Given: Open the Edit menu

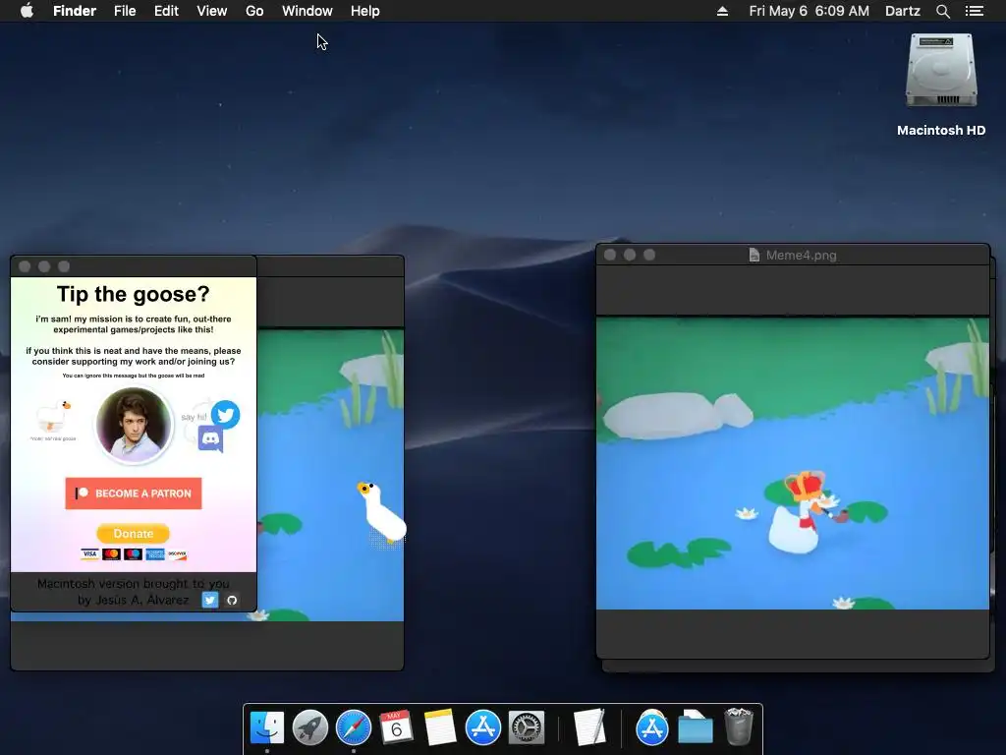Looking at the screenshot, I should pos(166,11).
